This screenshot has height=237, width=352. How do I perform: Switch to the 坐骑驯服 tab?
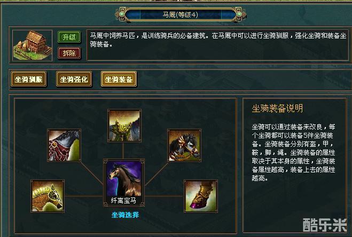tap(28, 79)
